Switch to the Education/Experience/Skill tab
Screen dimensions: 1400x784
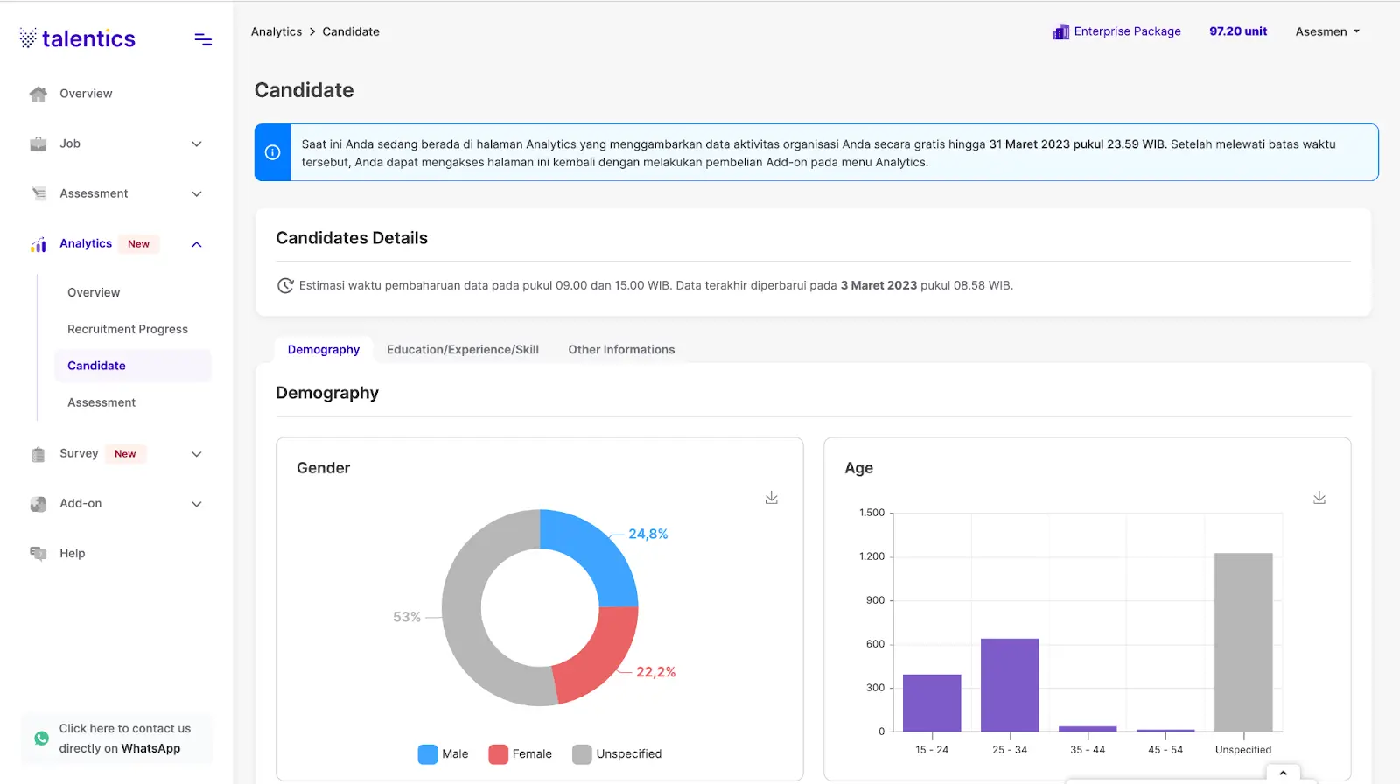coord(463,350)
